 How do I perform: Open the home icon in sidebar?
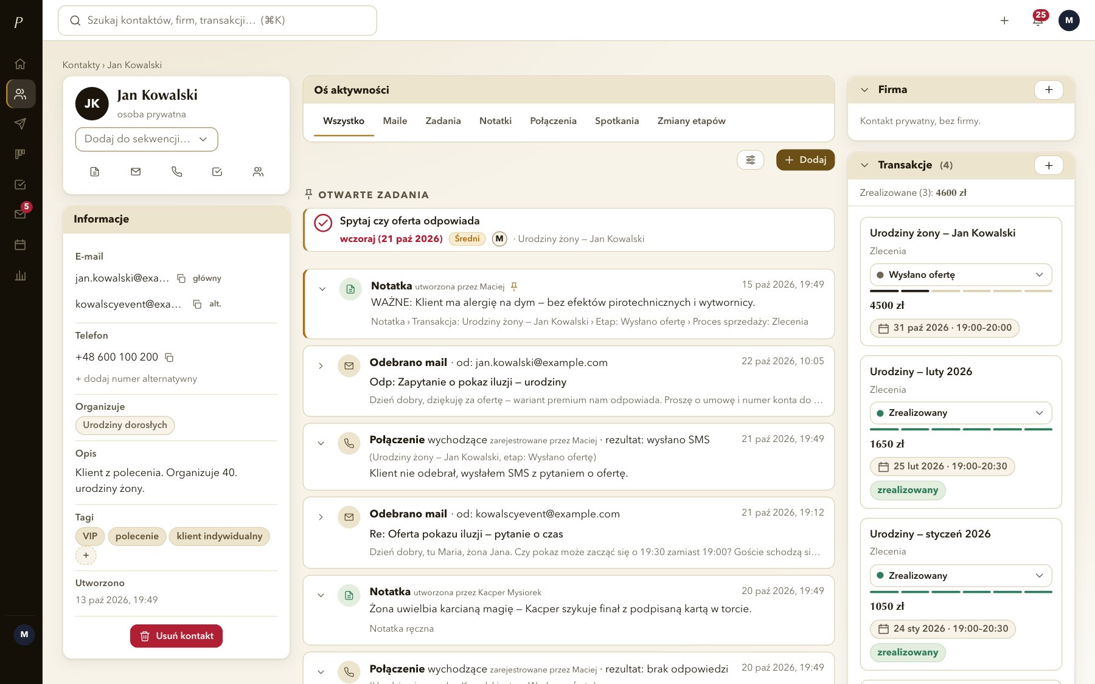20,64
